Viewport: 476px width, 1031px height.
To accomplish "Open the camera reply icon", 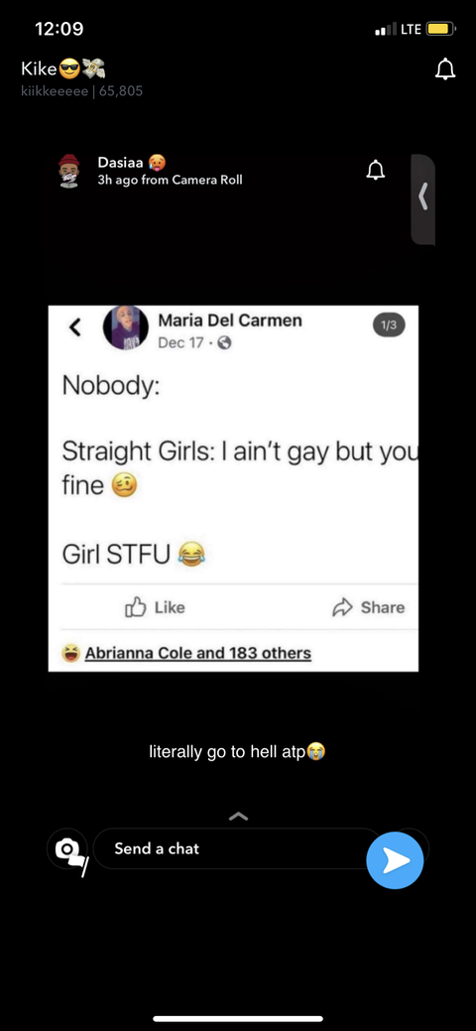I will 67,850.
